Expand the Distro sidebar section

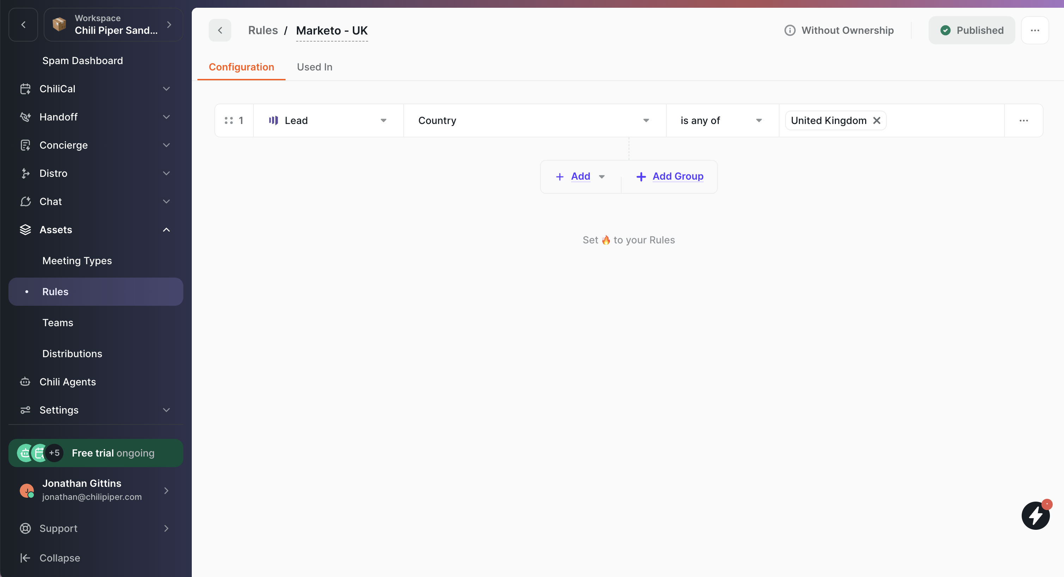[166, 173]
